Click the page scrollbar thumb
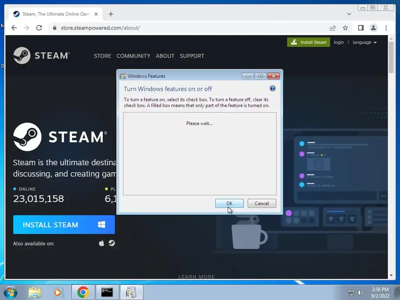 point(391,57)
